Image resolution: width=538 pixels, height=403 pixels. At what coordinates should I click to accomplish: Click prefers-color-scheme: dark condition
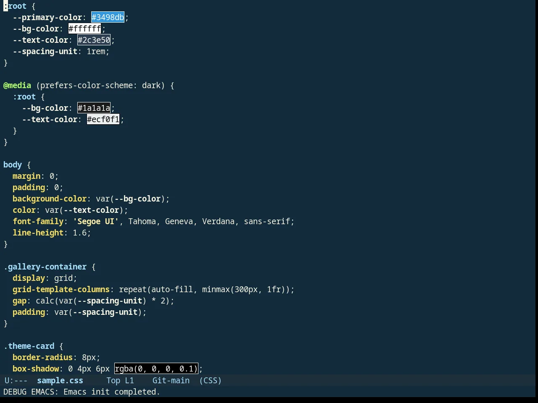(x=100, y=85)
